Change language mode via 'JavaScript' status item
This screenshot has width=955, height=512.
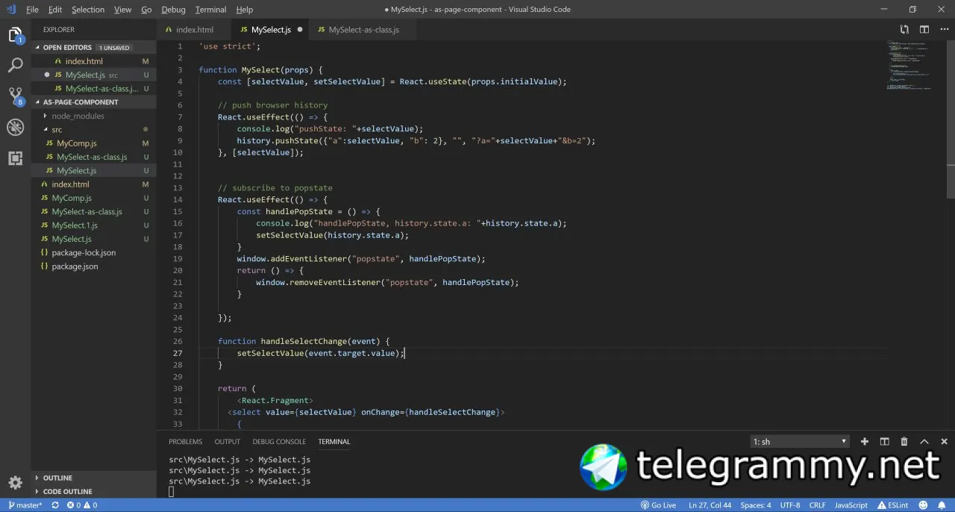coord(851,505)
